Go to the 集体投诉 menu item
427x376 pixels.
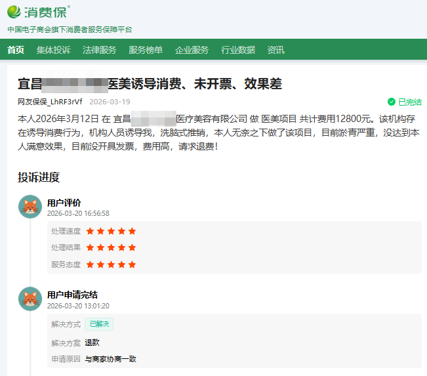[53, 50]
